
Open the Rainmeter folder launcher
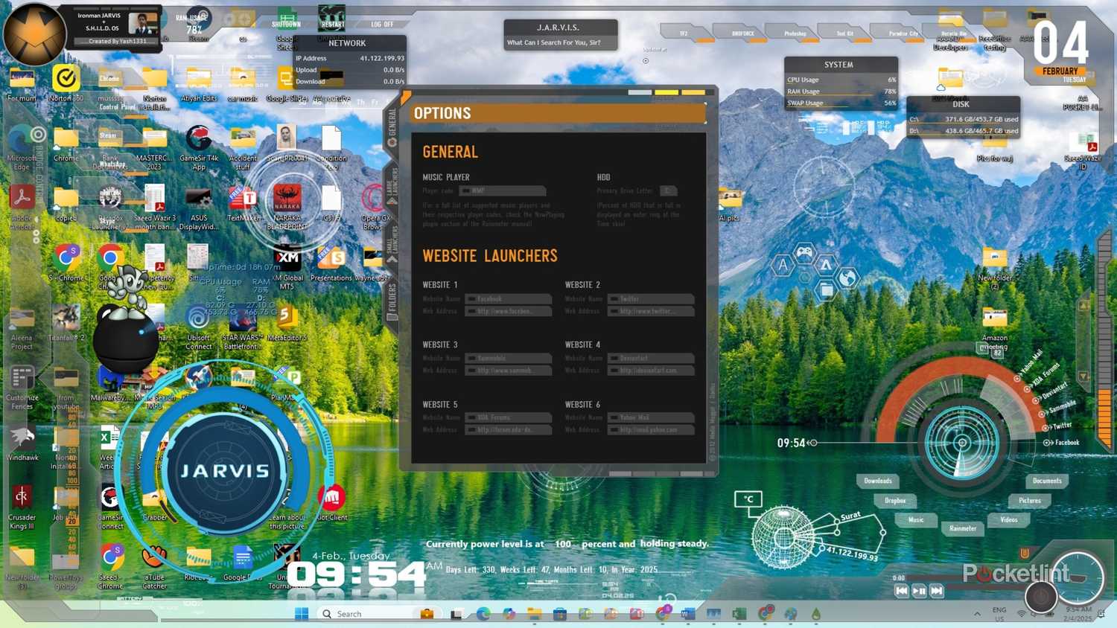point(963,528)
